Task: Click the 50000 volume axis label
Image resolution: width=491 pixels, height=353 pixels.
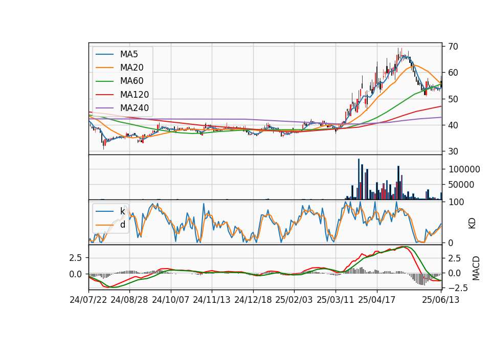Action: (x=461, y=185)
